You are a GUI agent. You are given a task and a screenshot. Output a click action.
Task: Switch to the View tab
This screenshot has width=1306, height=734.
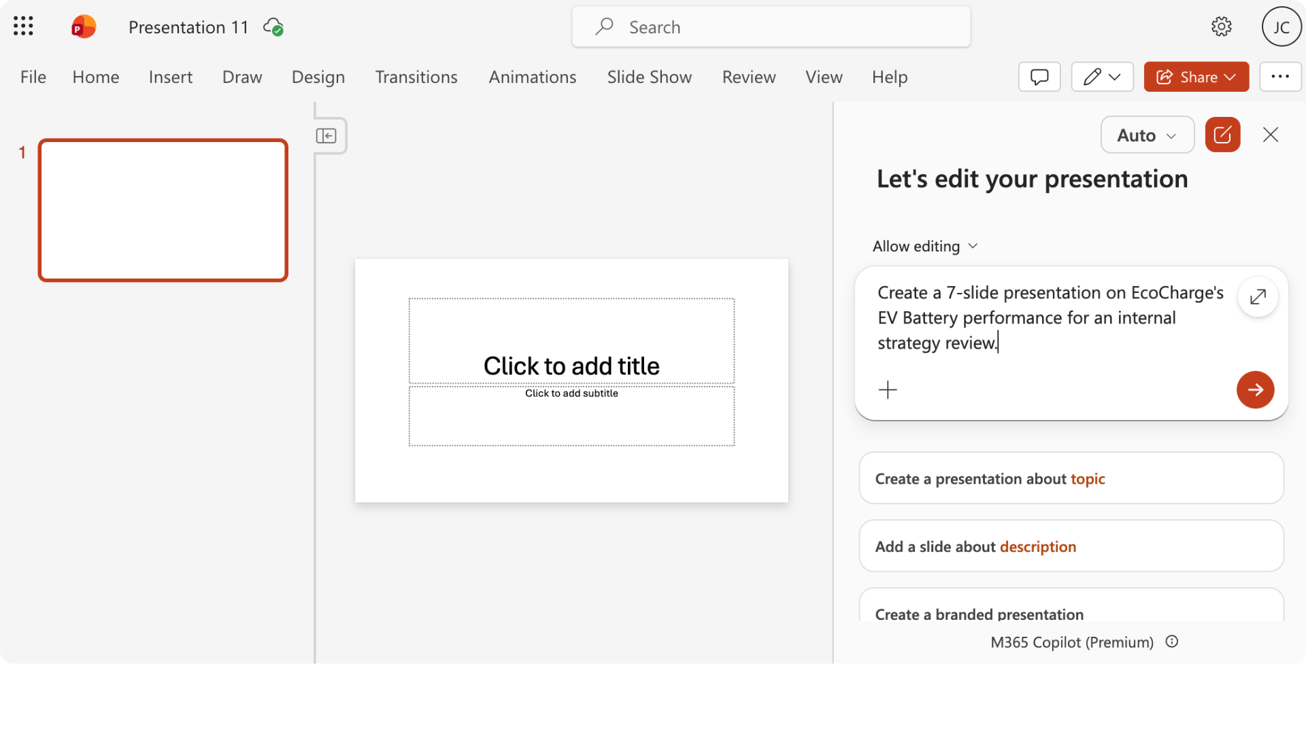(x=824, y=77)
